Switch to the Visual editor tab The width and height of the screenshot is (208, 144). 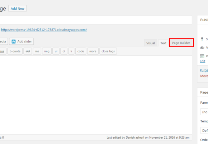(150, 43)
